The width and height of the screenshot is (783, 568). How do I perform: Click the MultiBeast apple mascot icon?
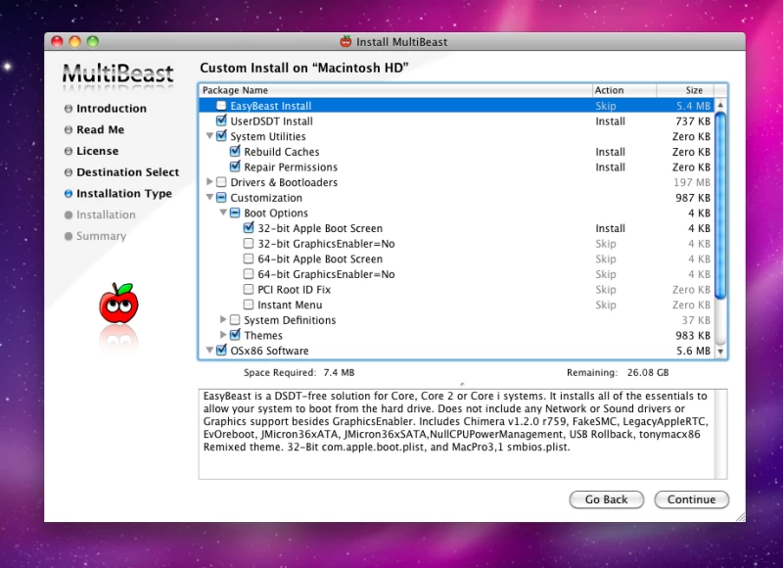click(118, 304)
